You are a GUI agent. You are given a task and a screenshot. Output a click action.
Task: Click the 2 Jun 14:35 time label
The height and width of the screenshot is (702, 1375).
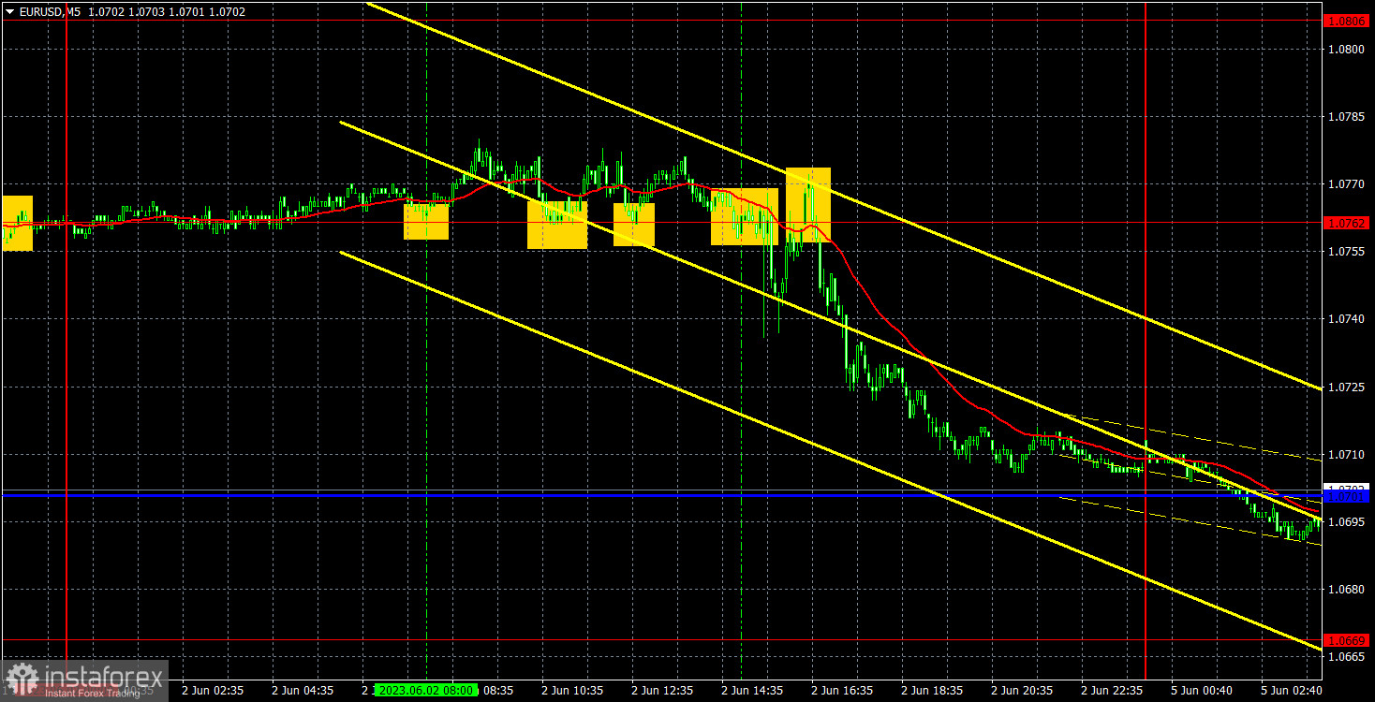(754, 690)
